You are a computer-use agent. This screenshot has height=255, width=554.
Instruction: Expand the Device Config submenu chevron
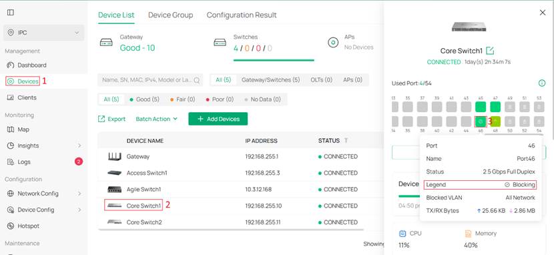tap(79, 210)
